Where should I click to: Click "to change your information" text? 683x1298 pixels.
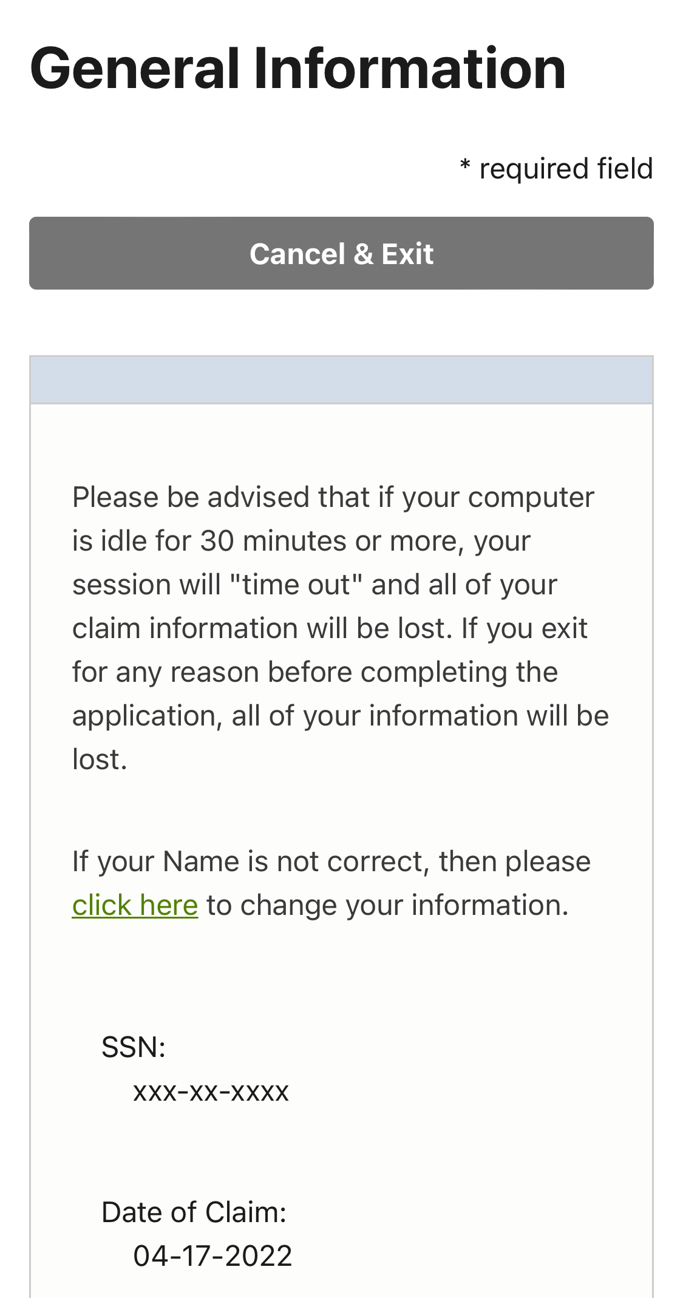[x=387, y=905]
